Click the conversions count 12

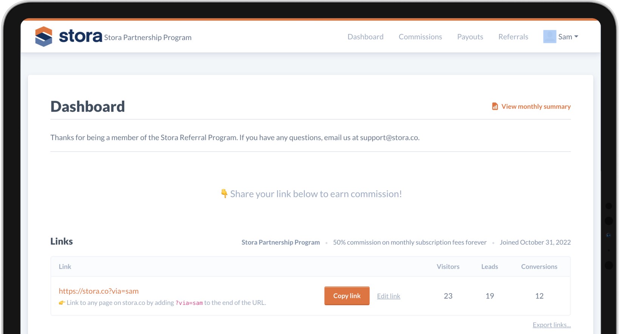539,296
